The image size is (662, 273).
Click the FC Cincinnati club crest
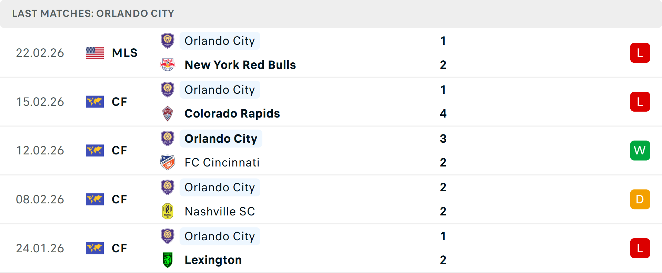(168, 162)
